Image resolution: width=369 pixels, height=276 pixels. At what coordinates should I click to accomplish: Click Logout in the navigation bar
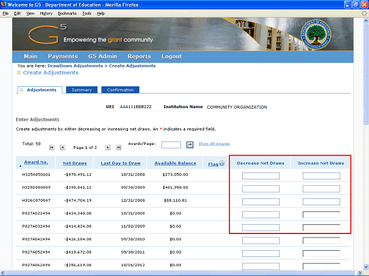[x=172, y=56]
